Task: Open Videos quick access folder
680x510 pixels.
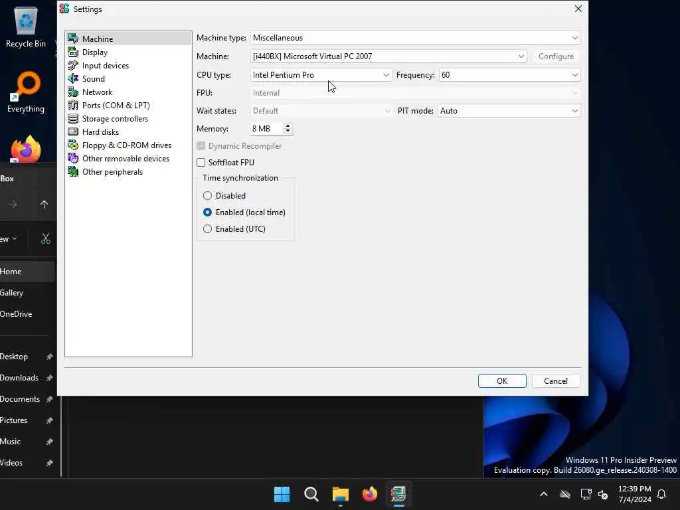Action: tap(27, 463)
